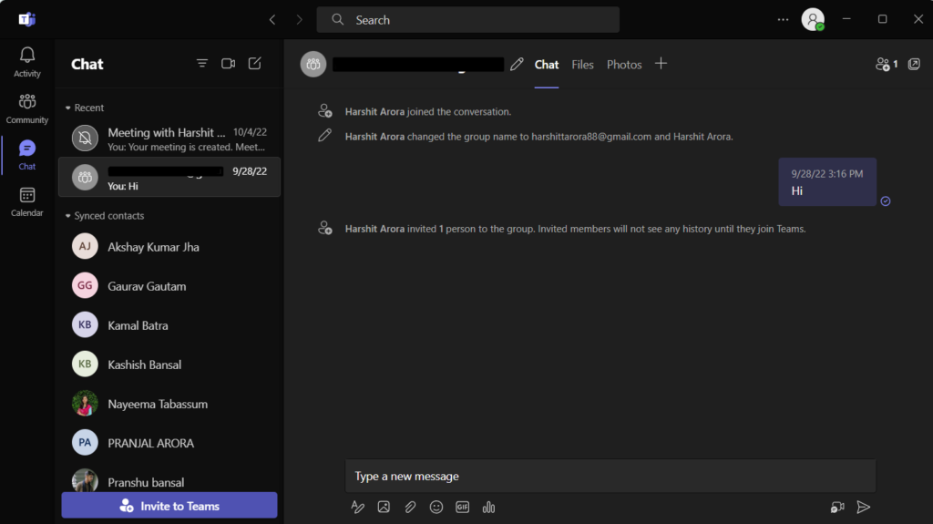Attach a file with the paperclip icon
The height and width of the screenshot is (524, 933).
coord(410,507)
